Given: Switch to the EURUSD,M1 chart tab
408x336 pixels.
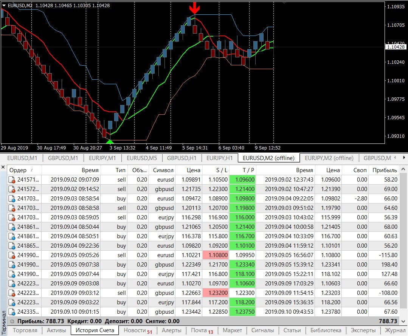Looking at the screenshot, I should (x=22, y=158).
